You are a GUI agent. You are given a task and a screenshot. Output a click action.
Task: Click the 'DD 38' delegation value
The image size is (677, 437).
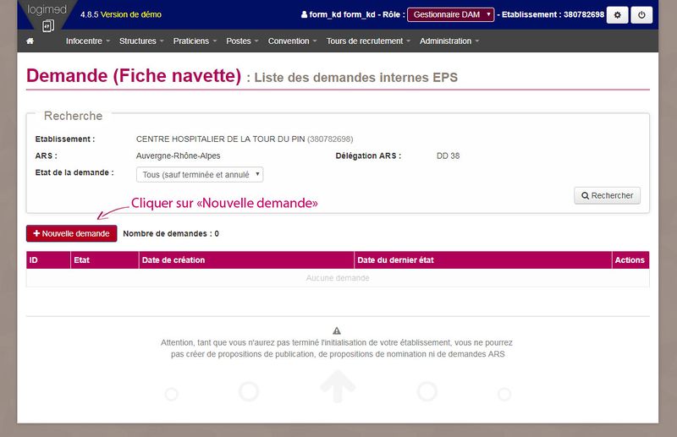coord(449,156)
